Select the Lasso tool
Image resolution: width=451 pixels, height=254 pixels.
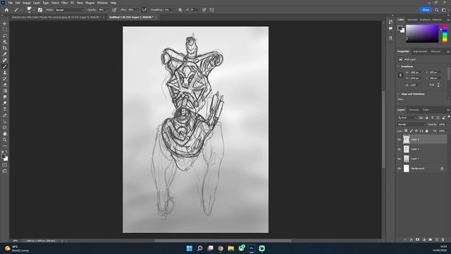[x=5, y=36]
